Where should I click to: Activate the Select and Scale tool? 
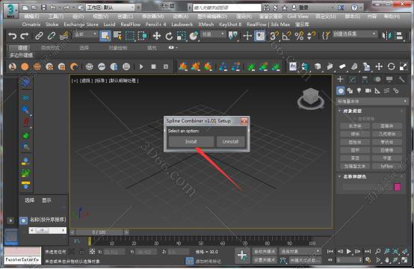(182, 36)
